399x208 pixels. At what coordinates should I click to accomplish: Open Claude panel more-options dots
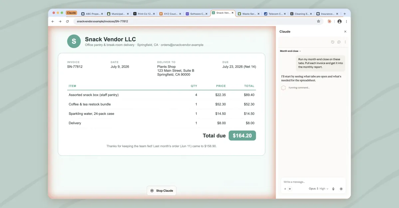(345, 42)
